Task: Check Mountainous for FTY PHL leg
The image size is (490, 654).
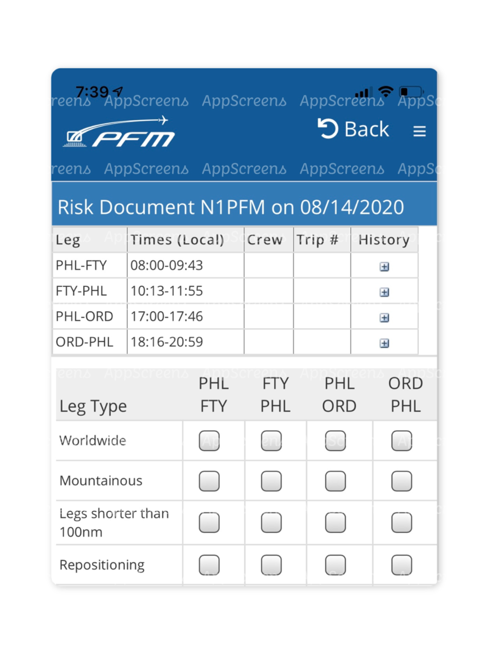Action: [271, 481]
